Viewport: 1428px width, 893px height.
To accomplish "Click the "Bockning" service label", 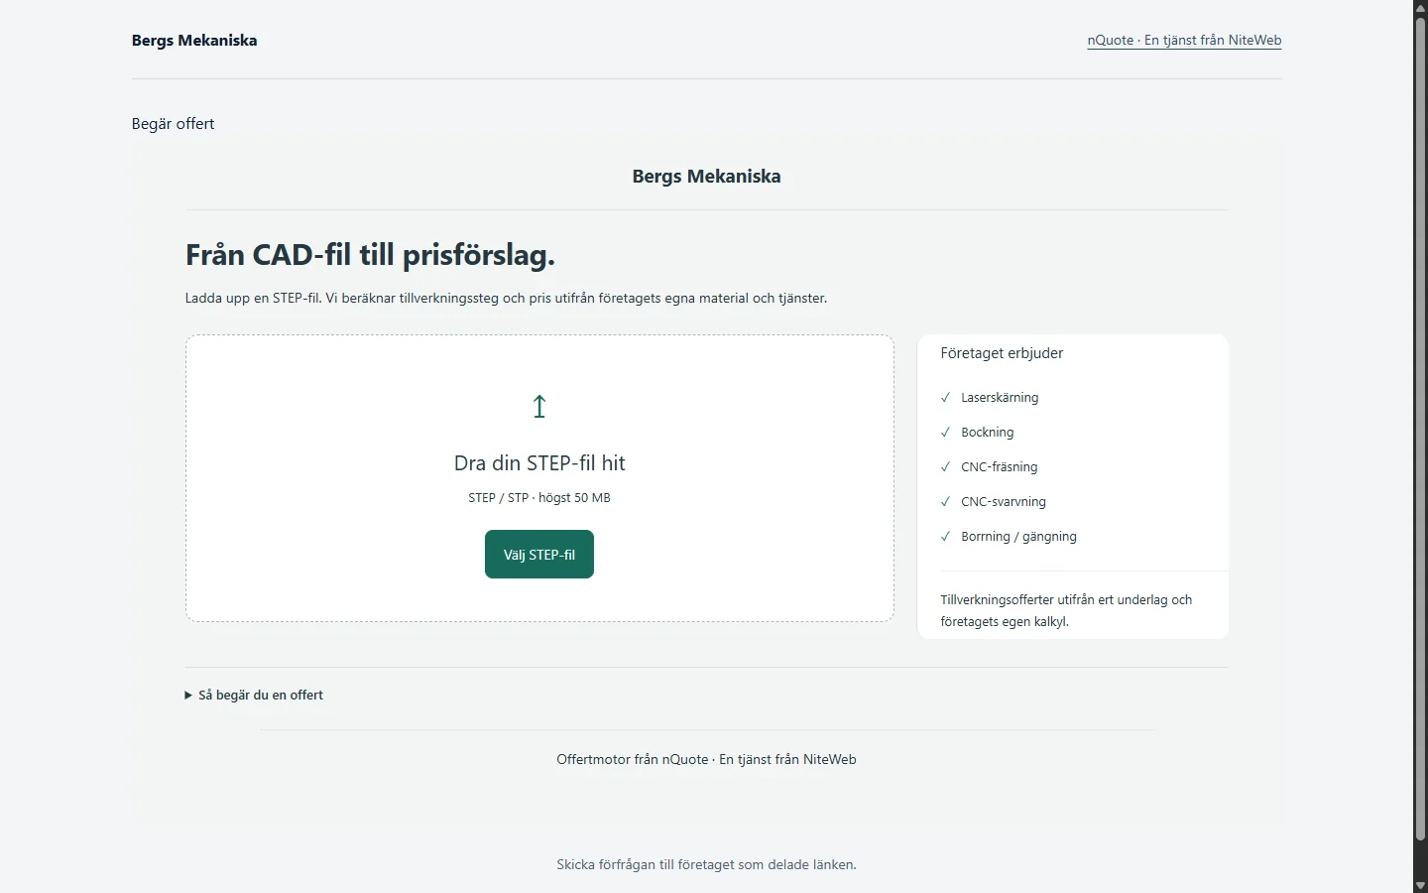I will (988, 433).
